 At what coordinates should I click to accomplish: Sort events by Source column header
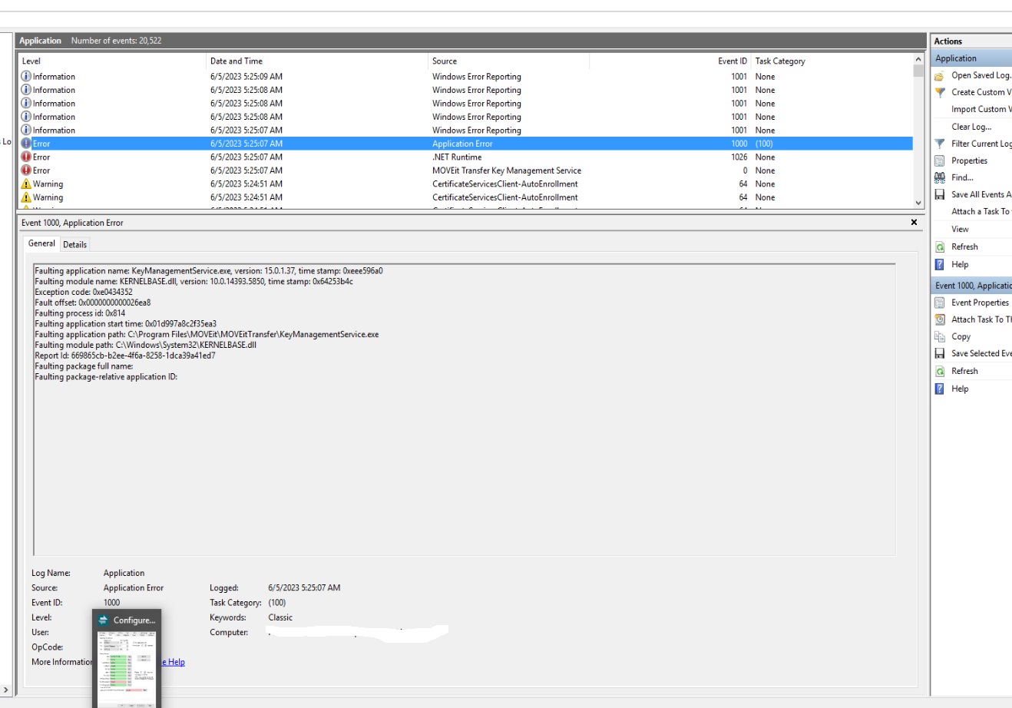point(508,61)
